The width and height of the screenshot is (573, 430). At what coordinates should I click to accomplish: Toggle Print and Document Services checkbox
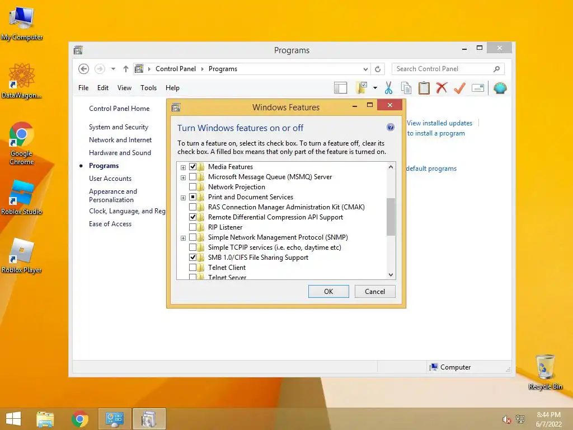pyautogui.click(x=192, y=197)
